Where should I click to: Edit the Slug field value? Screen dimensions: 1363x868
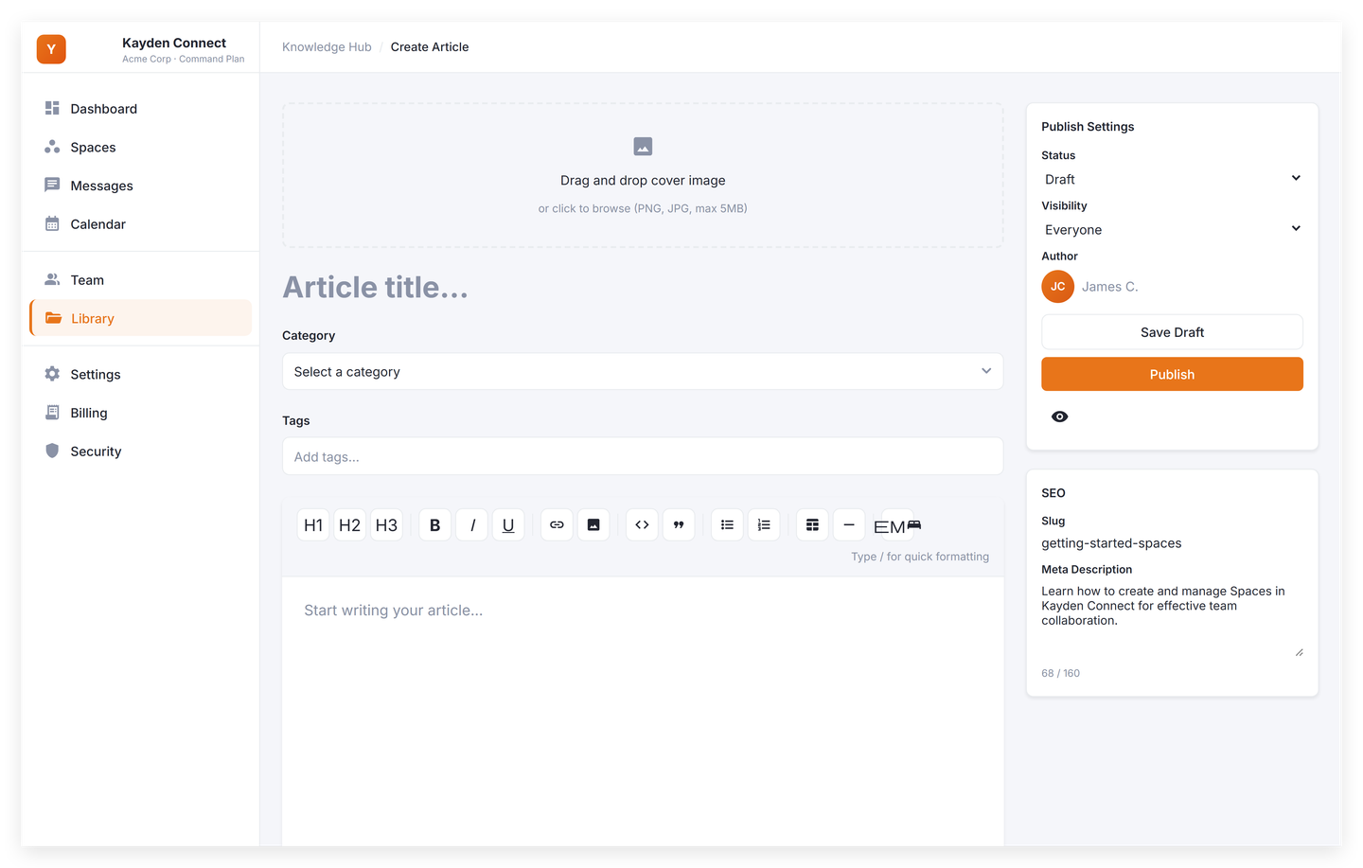pyautogui.click(x=1172, y=543)
